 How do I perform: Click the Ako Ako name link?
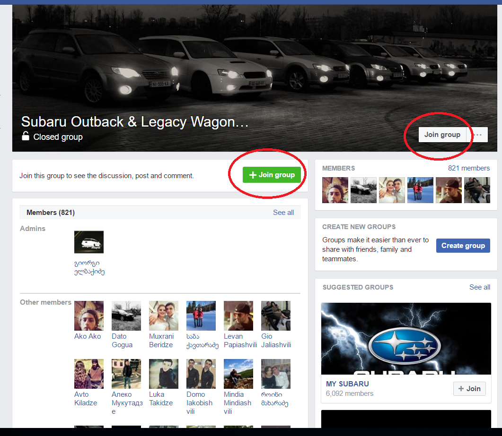pos(88,336)
